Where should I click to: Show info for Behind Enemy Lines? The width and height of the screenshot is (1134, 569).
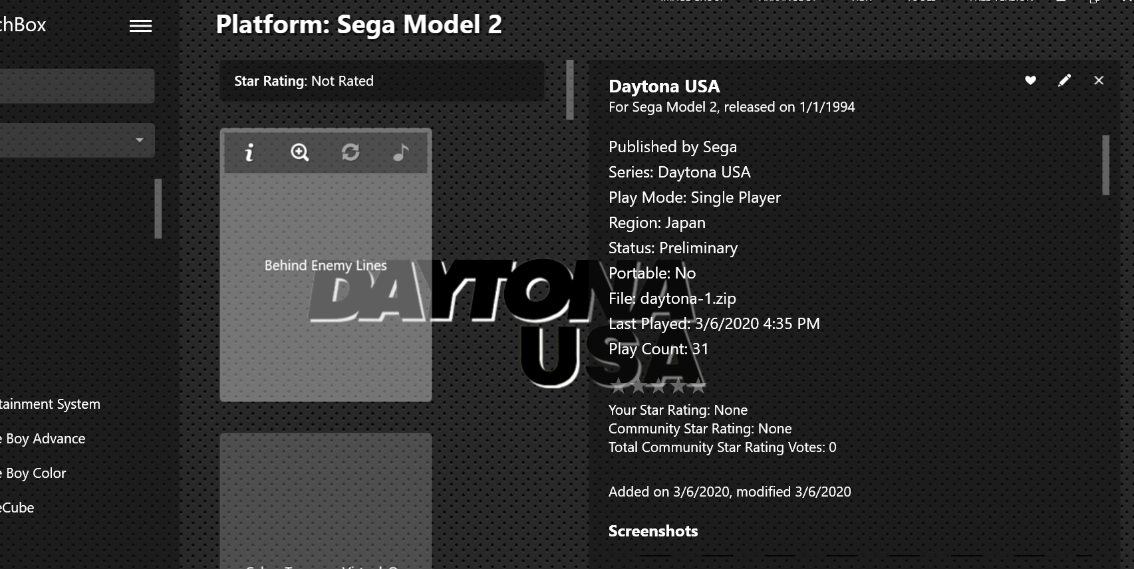[249, 153]
